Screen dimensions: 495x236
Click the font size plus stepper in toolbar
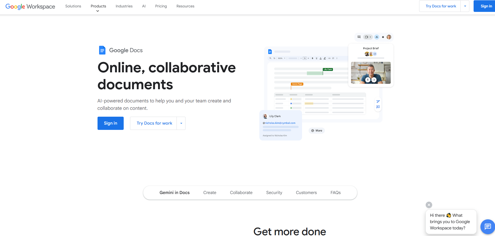[x=308, y=58]
